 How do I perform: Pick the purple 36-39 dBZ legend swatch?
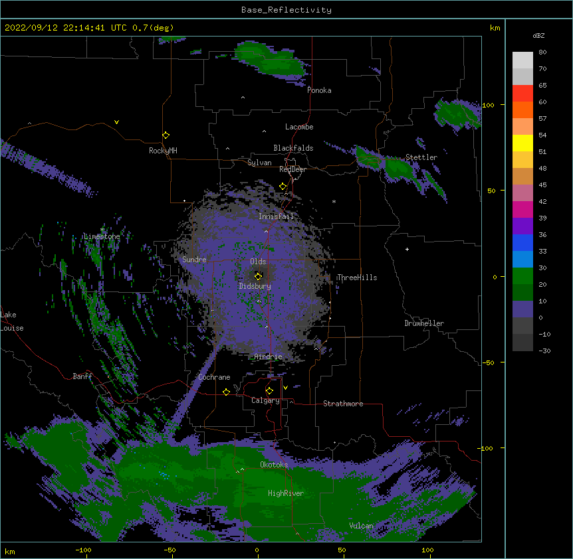click(x=522, y=226)
